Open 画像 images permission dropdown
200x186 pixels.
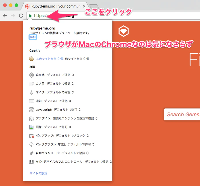(x=58, y=127)
